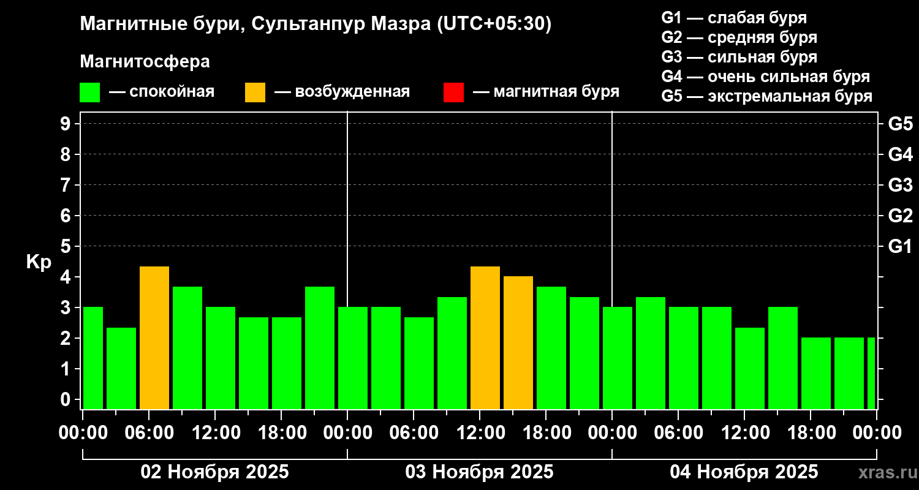Click the — возбужденная legend label

click(342, 92)
